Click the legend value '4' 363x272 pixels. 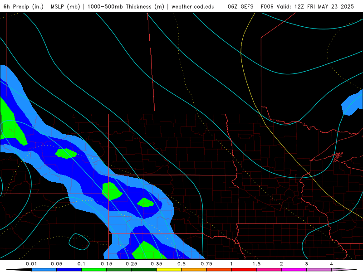coord(332,264)
